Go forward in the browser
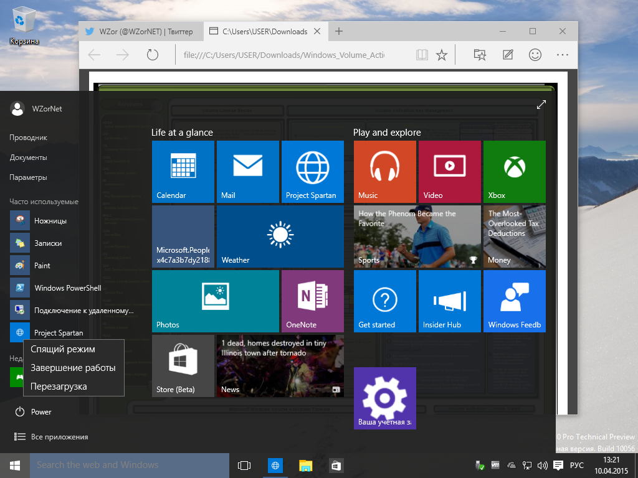The width and height of the screenshot is (638, 478). (x=123, y=55)
